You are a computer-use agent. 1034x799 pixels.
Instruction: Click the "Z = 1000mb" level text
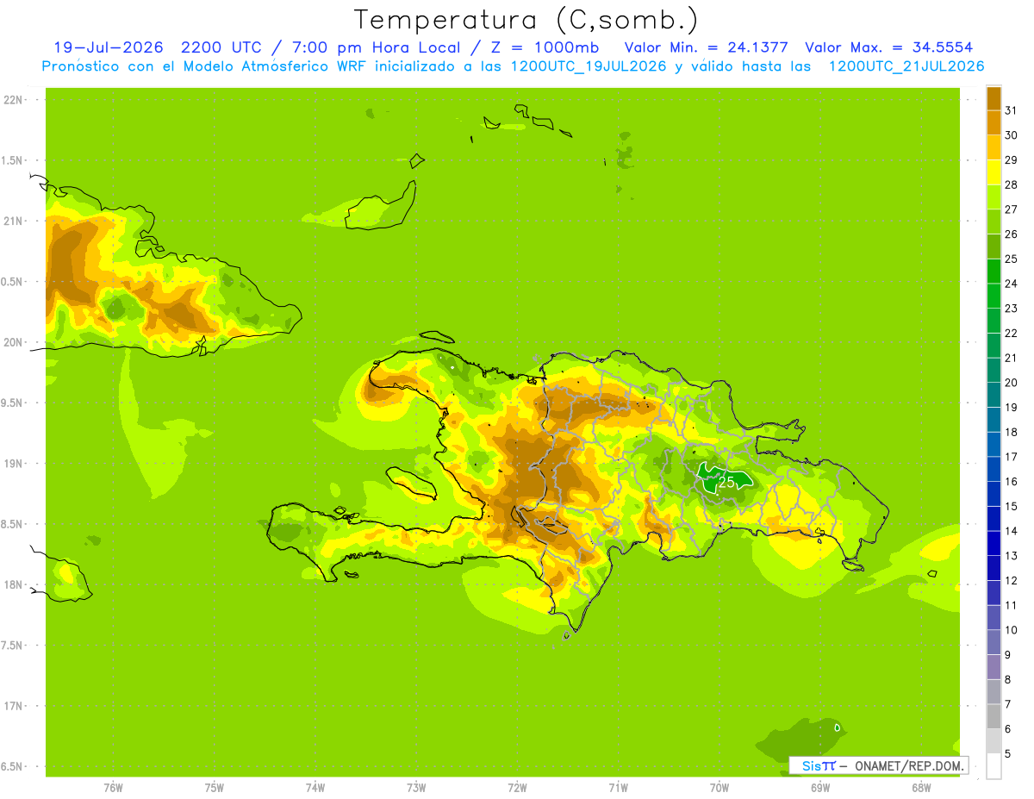click(x=546, y=47)
